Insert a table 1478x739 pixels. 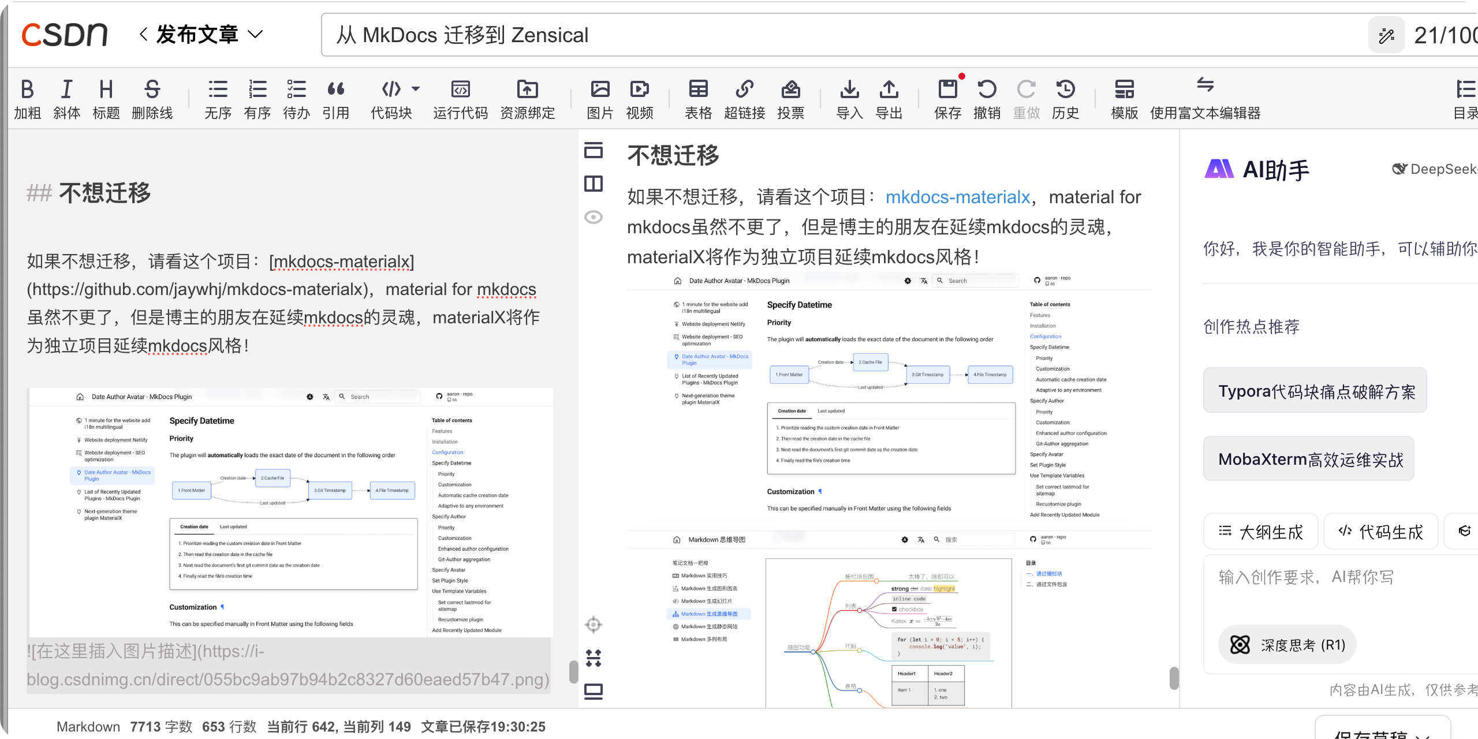click(x=698, y=97)
